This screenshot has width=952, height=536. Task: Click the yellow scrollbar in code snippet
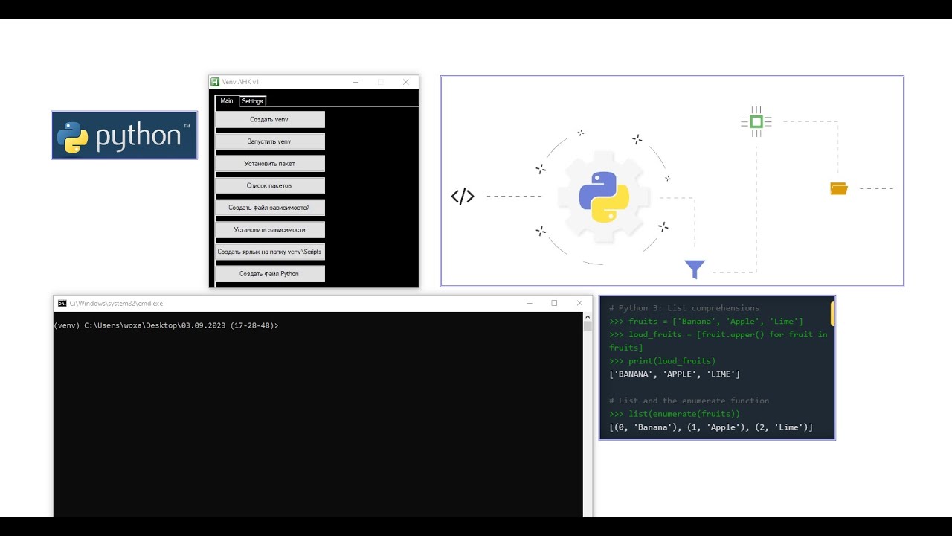(833, 313)
